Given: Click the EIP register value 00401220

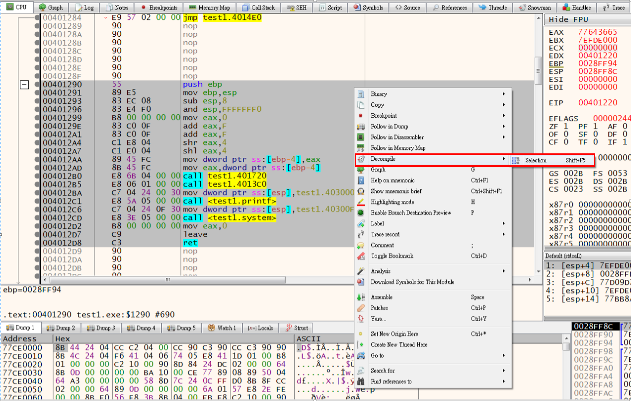Looking at the screenshot, I should [x=598, y=103].
